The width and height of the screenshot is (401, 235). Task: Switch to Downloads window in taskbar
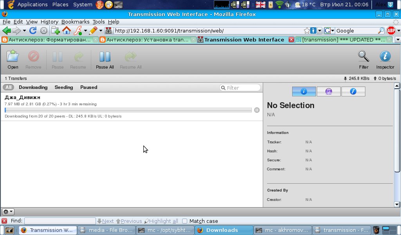[224, 230]
